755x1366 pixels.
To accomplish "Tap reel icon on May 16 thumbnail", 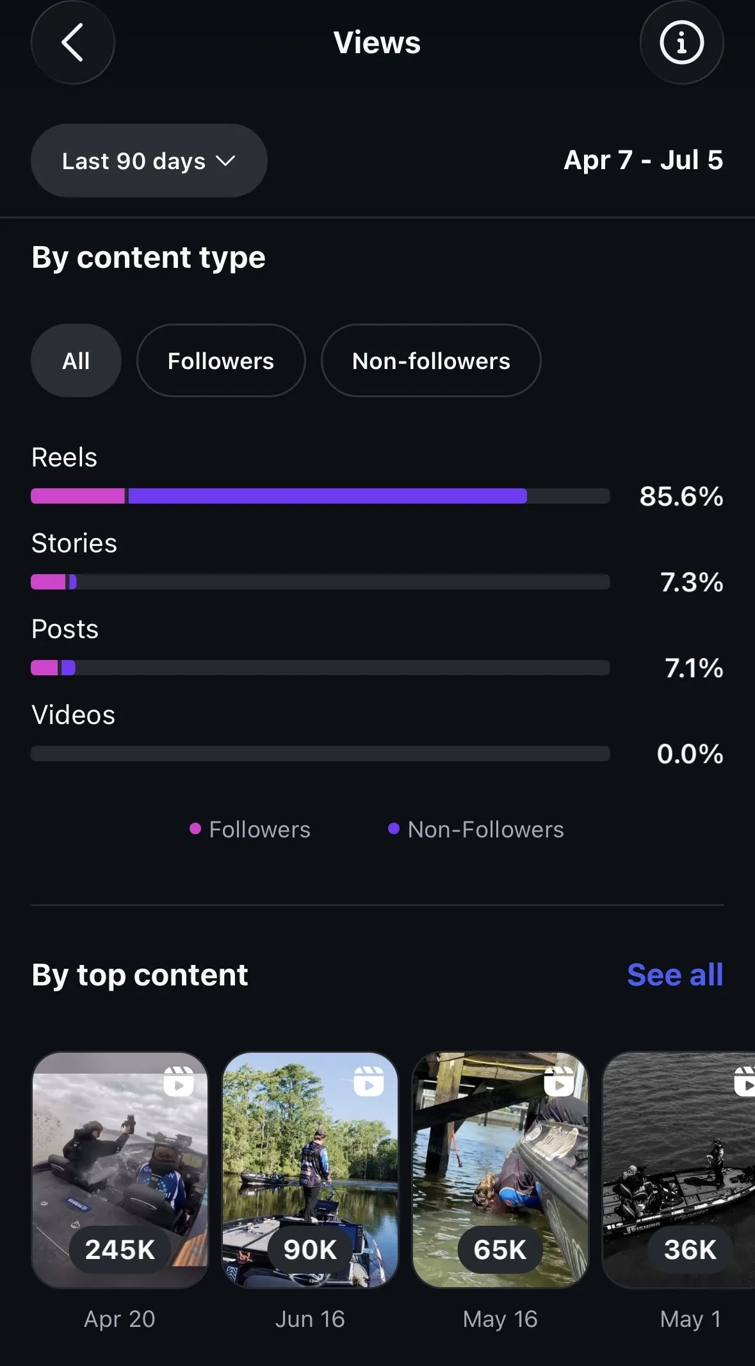I will [559, 1082].
